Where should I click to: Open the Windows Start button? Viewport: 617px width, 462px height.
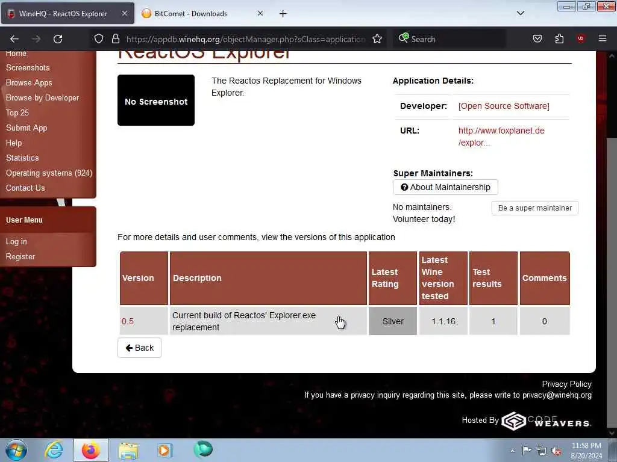(16, 450)
